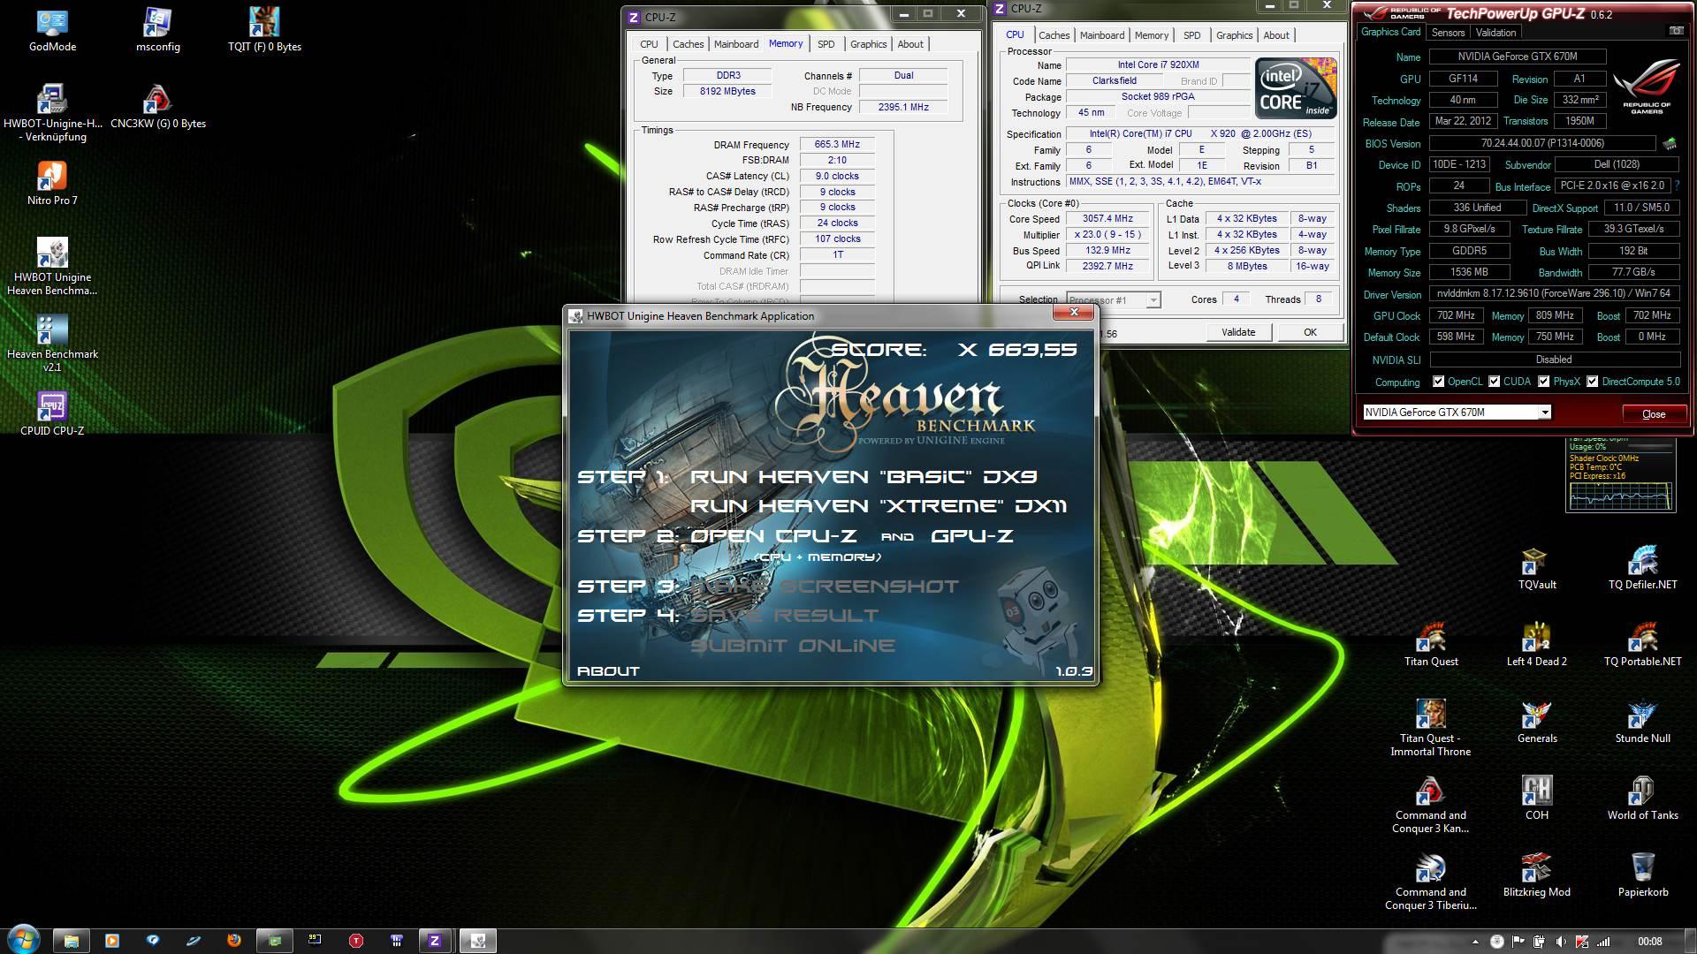This screenshot has height=954, width=1697.
Task: Open the TQVault desktop icon
Action: [x=1537, y=568]
